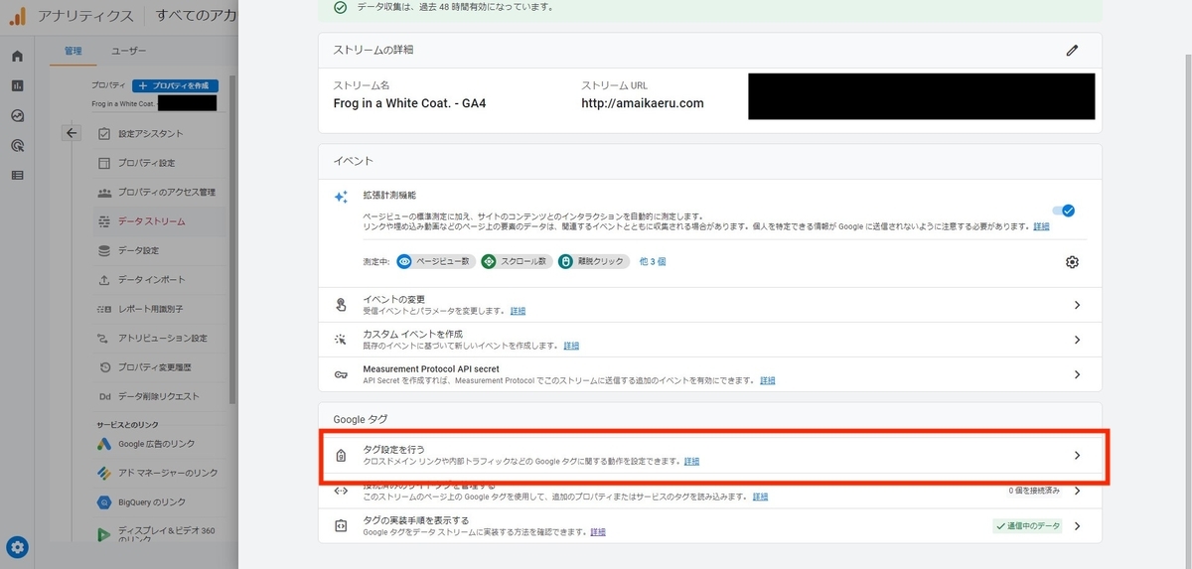Open enhanced measurement settings gear

pyautogui.click(x=1072, y=262)
